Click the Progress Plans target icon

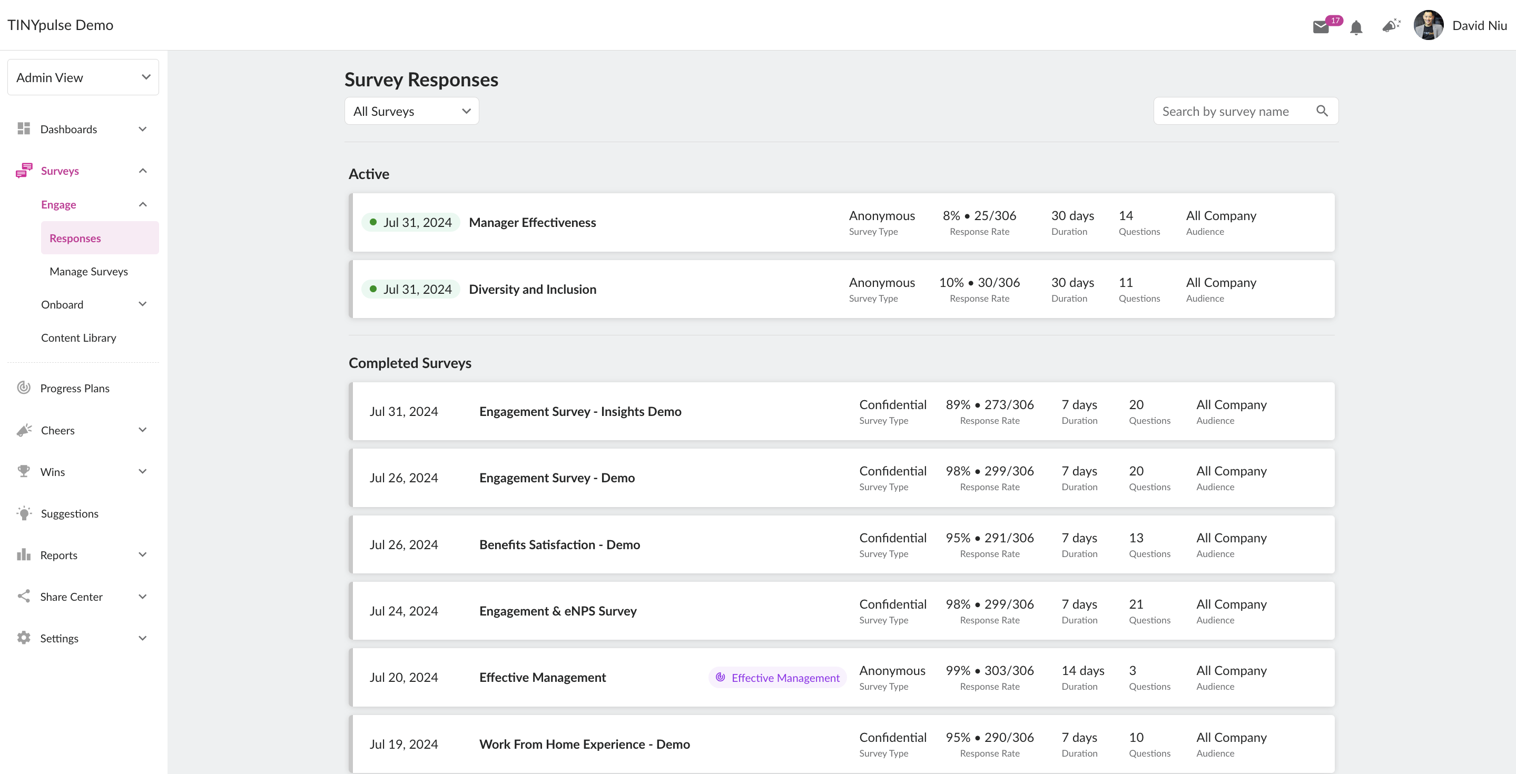click(x=24, y=388)
